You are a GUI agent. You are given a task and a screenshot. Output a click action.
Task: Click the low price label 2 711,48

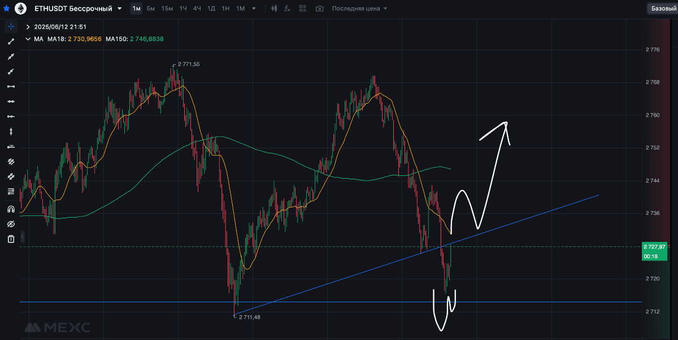[249, 317]
